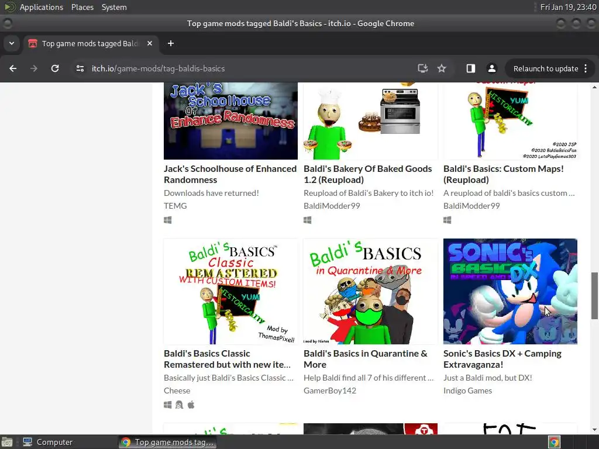Screen dimensions: 599x449
Task: Open Sonic's Basics DX + Camping Extravaganza title
Action: coord(502,359)
